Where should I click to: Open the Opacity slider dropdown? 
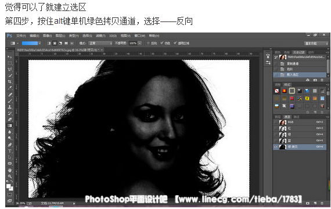coord(140,43)
